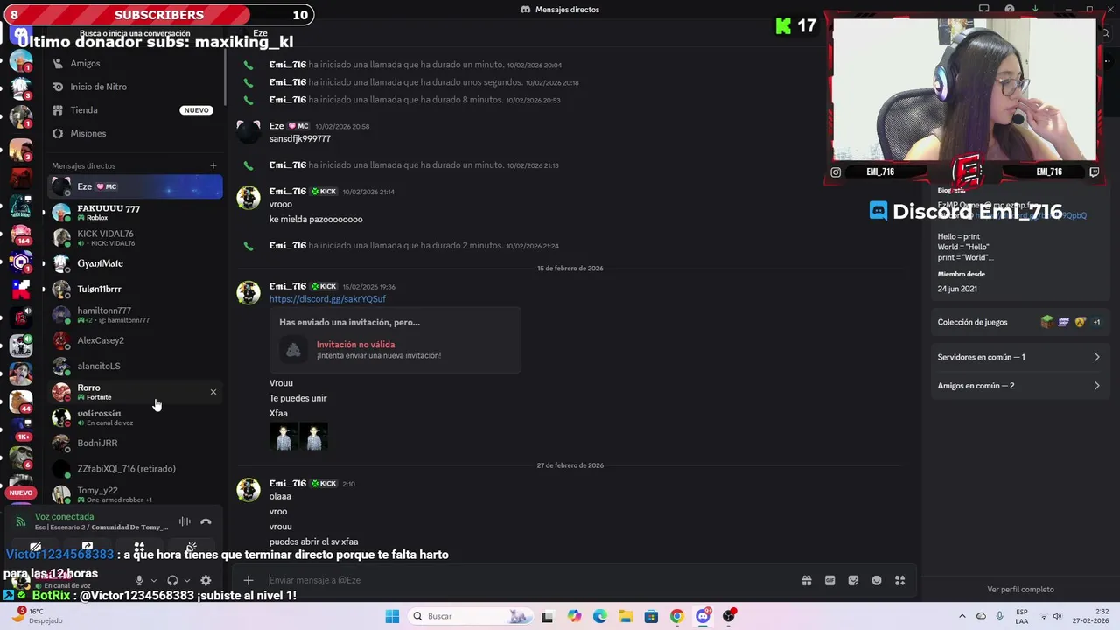Disconnect from the voice call
This screenshot has width=1120, height=630.
click(x=206, y=521)
